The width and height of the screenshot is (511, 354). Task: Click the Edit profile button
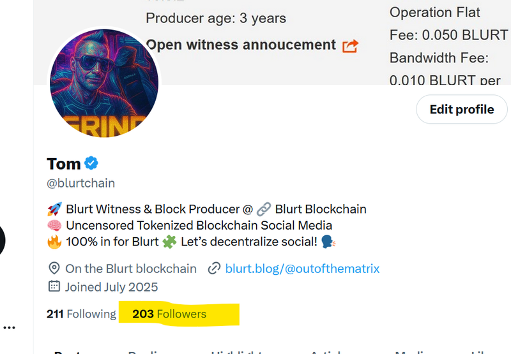coord(462,109)
